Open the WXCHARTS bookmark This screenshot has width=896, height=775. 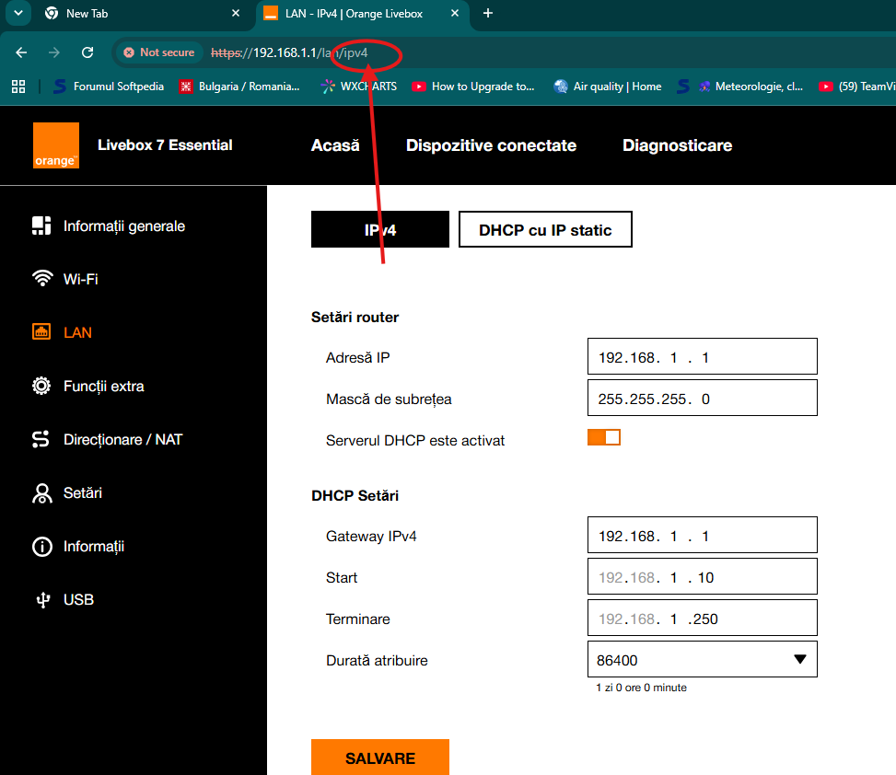(359, 87)
